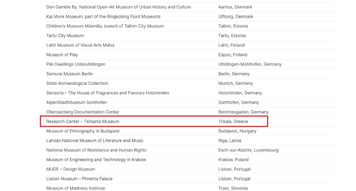Viewport: 356px width, 191px height.
Task: Click Museum of Engineering and Technology in Krakow
Action: tap(96, 160)
